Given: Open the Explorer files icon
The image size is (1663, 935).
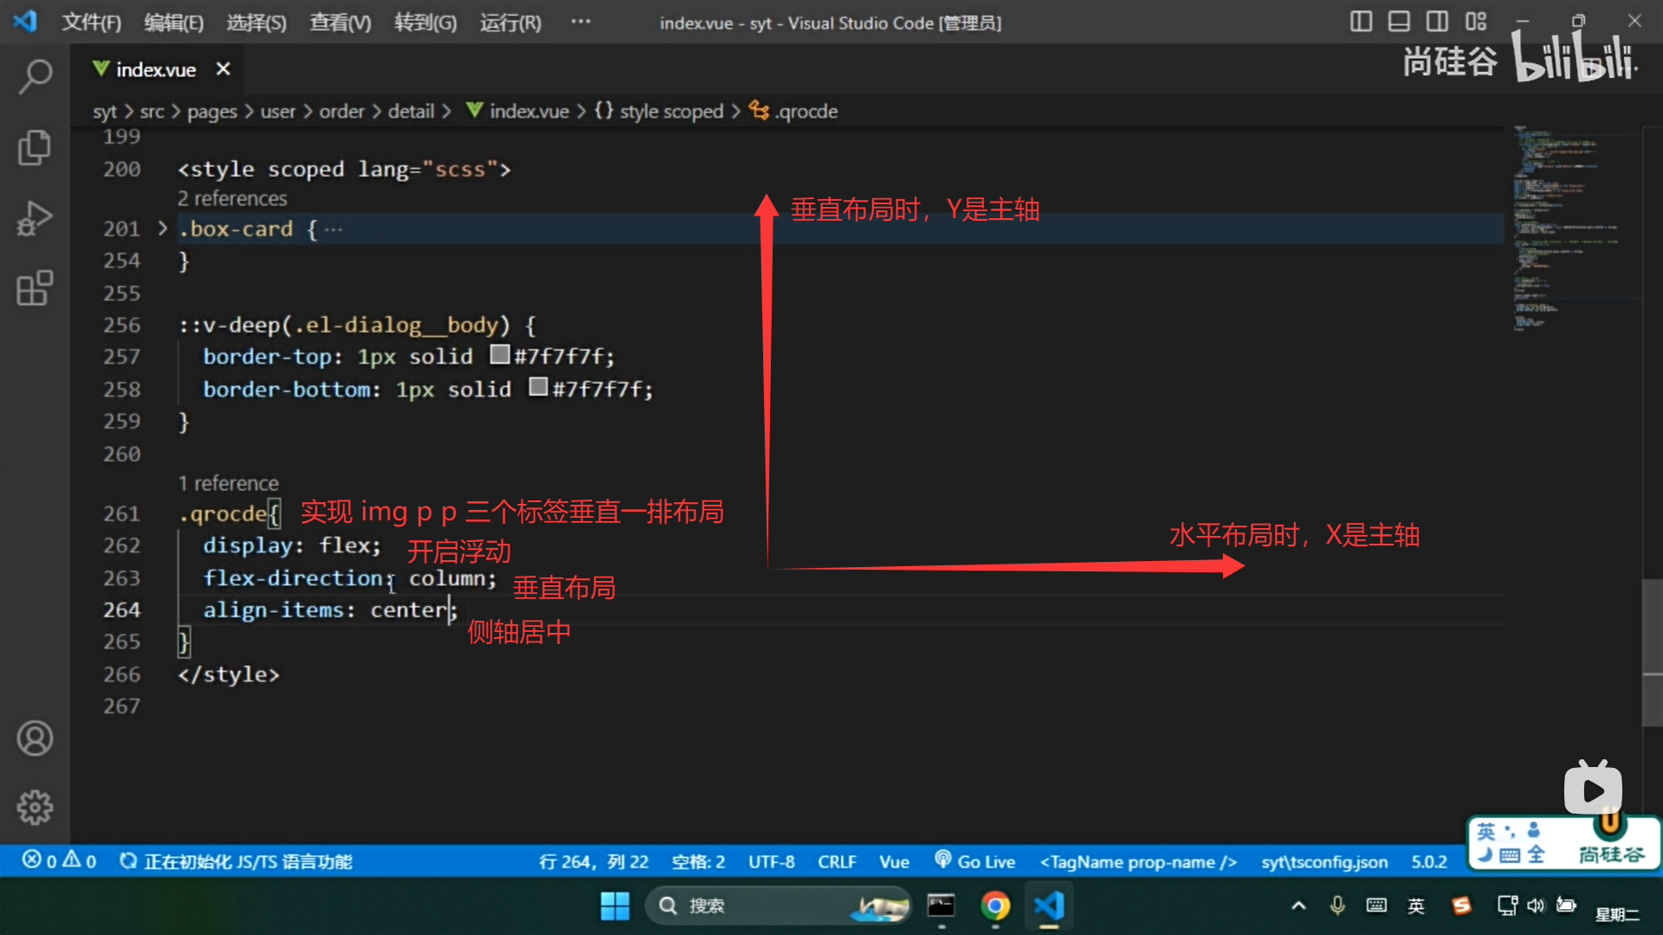Looking at the screenshot, I should [x=35, y=147].
